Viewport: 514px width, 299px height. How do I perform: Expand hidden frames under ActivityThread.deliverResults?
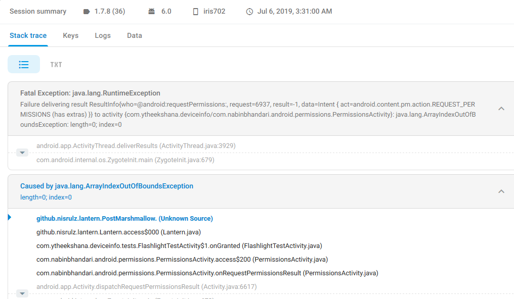[x=22, y=153]
